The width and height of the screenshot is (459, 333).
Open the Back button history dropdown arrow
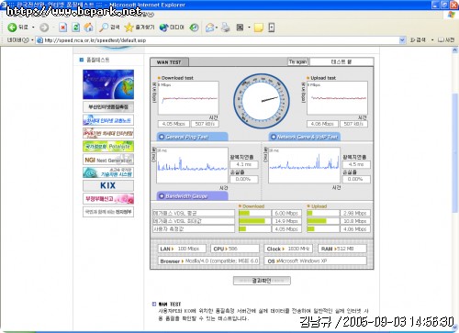33,28
